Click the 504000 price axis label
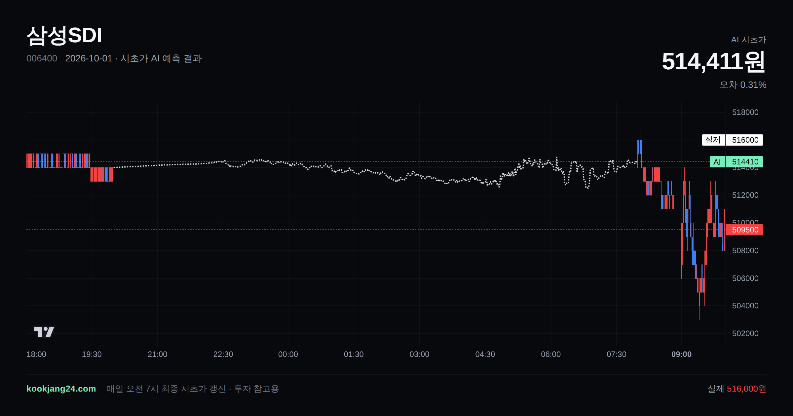 (745, 306)
